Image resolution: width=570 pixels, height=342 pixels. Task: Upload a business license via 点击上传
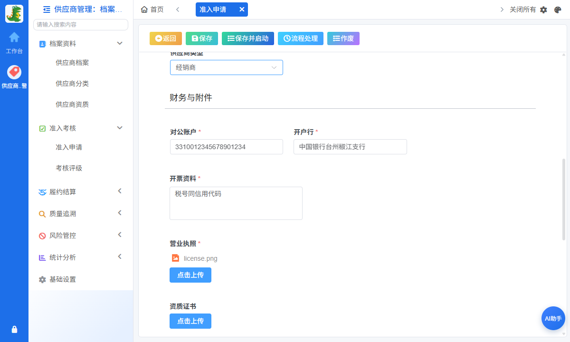click(190, 275)
